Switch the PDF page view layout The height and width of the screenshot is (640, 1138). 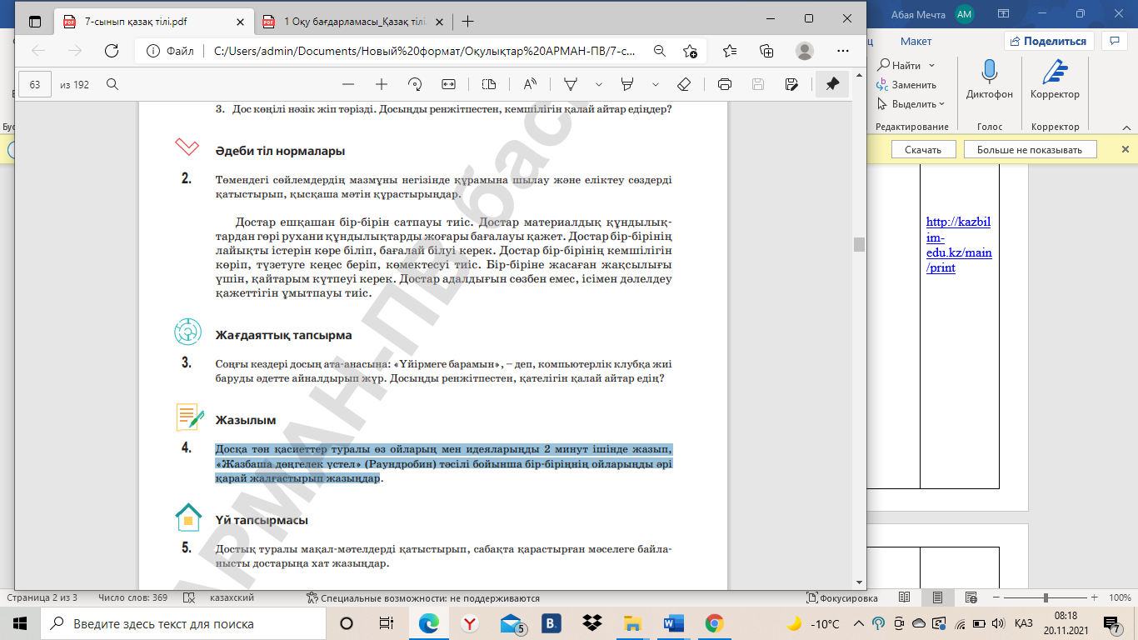pos(489,84)
